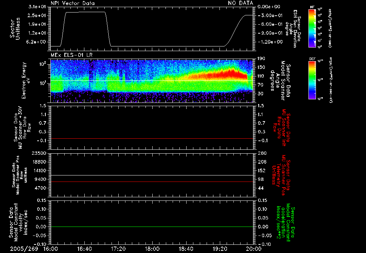
Task: Click the '16:40' time tick label
Action: tap(84, 249)
